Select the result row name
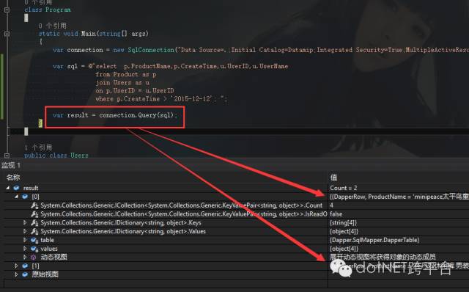Image resolution: width=469 pixels, height=292 pixels. coord(31,188)
